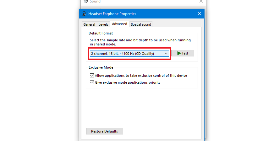The width and height of the screenshot is (263, 141).
Task: Click the shared mode description text
Action: (x=140, y=42)
